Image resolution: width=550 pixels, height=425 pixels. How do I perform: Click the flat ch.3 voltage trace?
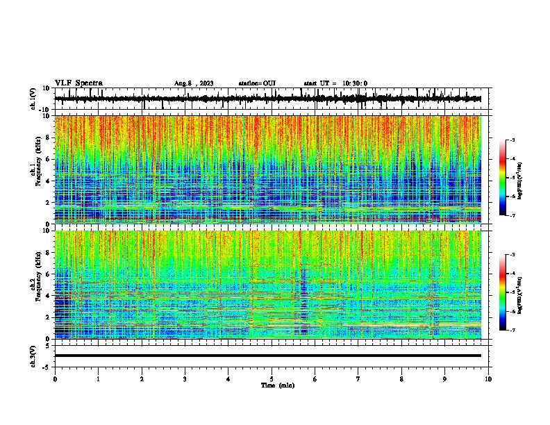pyautogui.click(x=268, y=356)
